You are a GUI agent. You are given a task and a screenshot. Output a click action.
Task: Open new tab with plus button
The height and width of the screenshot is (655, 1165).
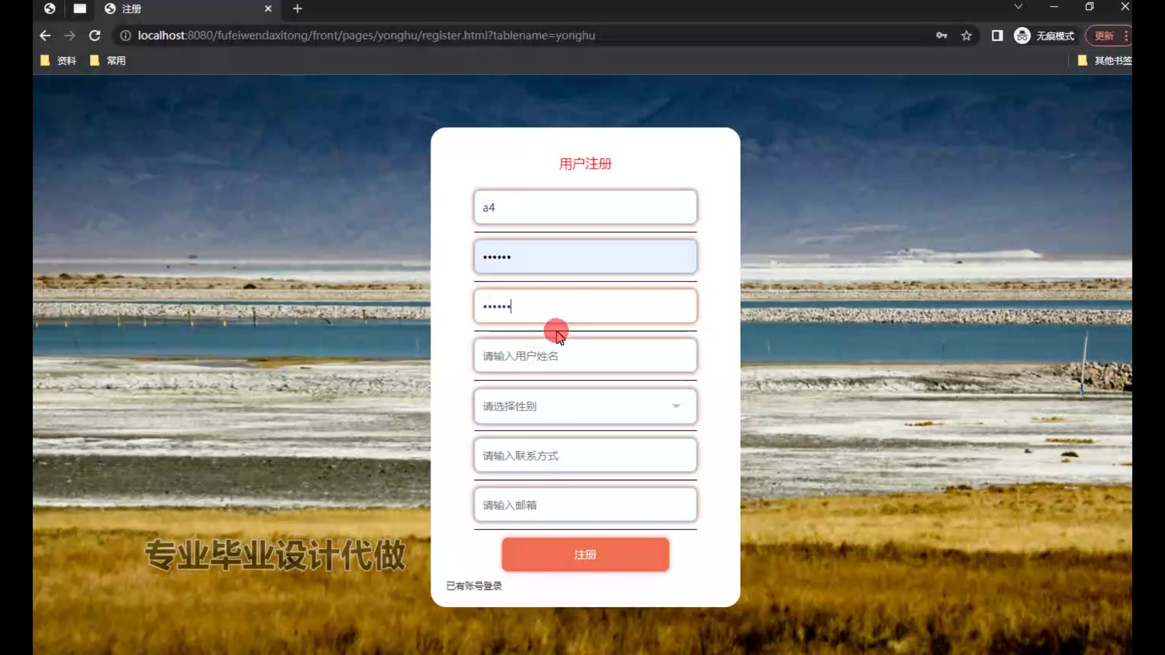[297, 8]
